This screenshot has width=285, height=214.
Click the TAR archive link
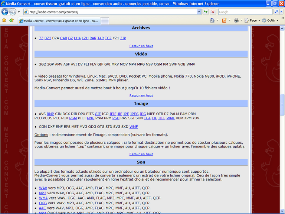click(x=101, y=38)
